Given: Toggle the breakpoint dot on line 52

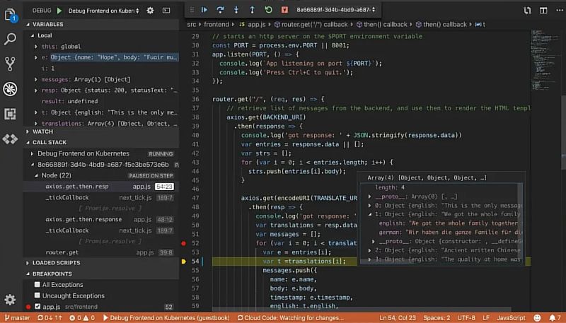Looking at the screenshot, I should coord(183,243).
